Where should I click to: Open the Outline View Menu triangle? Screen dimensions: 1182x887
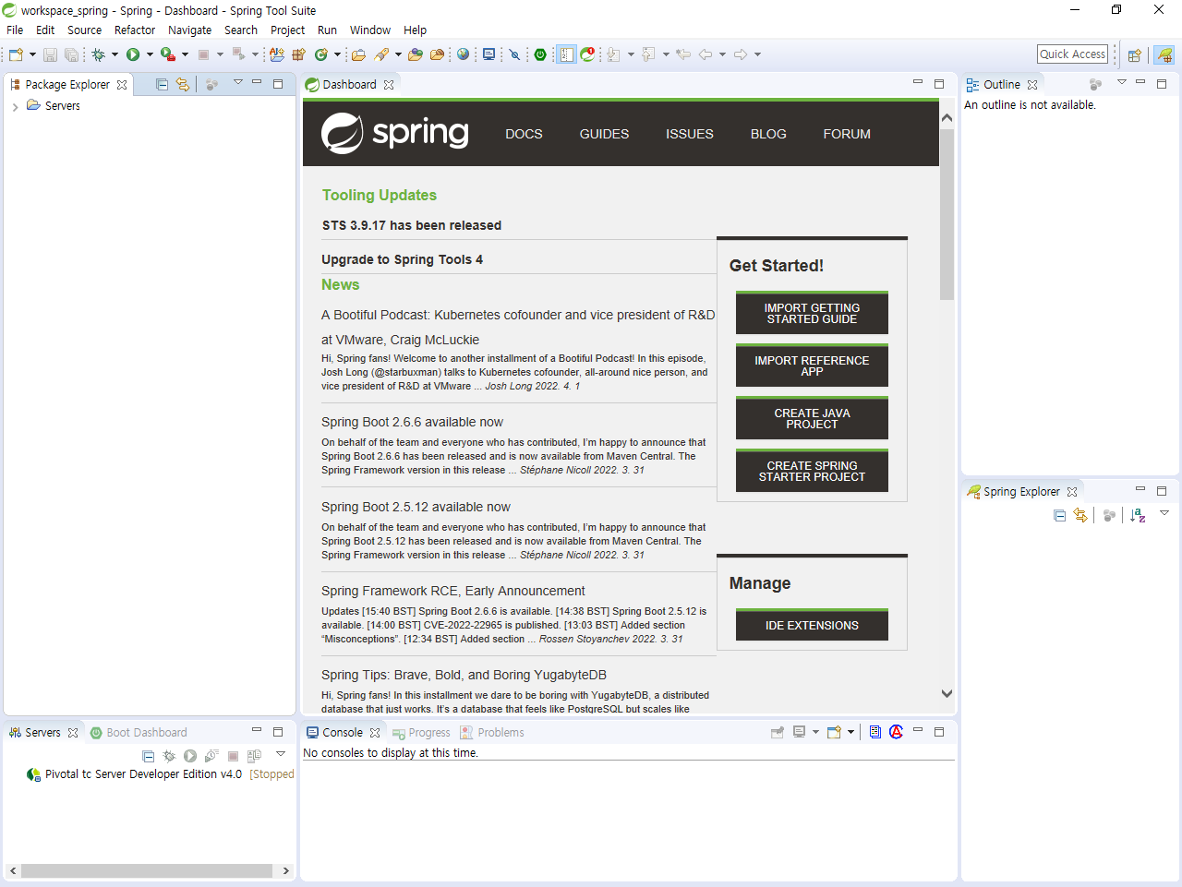pyautogui.click(x=1122, y=82)
